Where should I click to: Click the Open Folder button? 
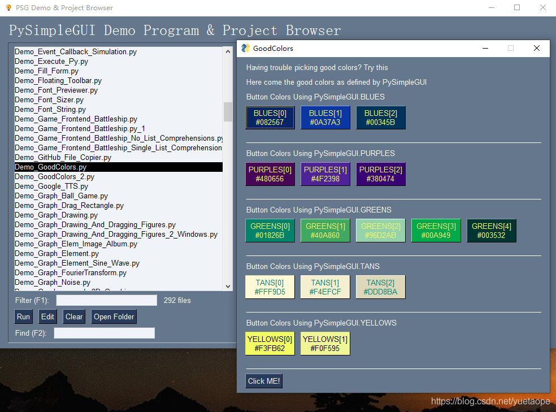click(x=114, y=316)
